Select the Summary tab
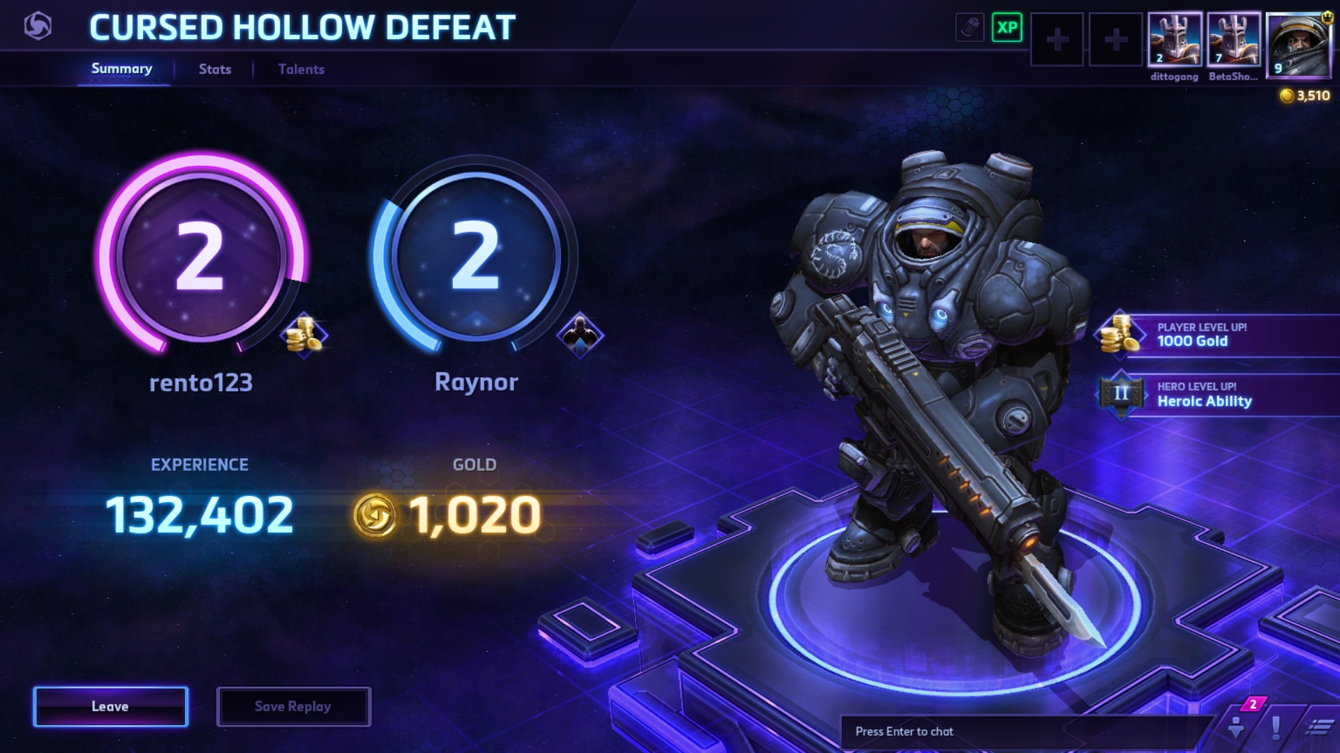 pyautogui.click(x=122, y=68)
